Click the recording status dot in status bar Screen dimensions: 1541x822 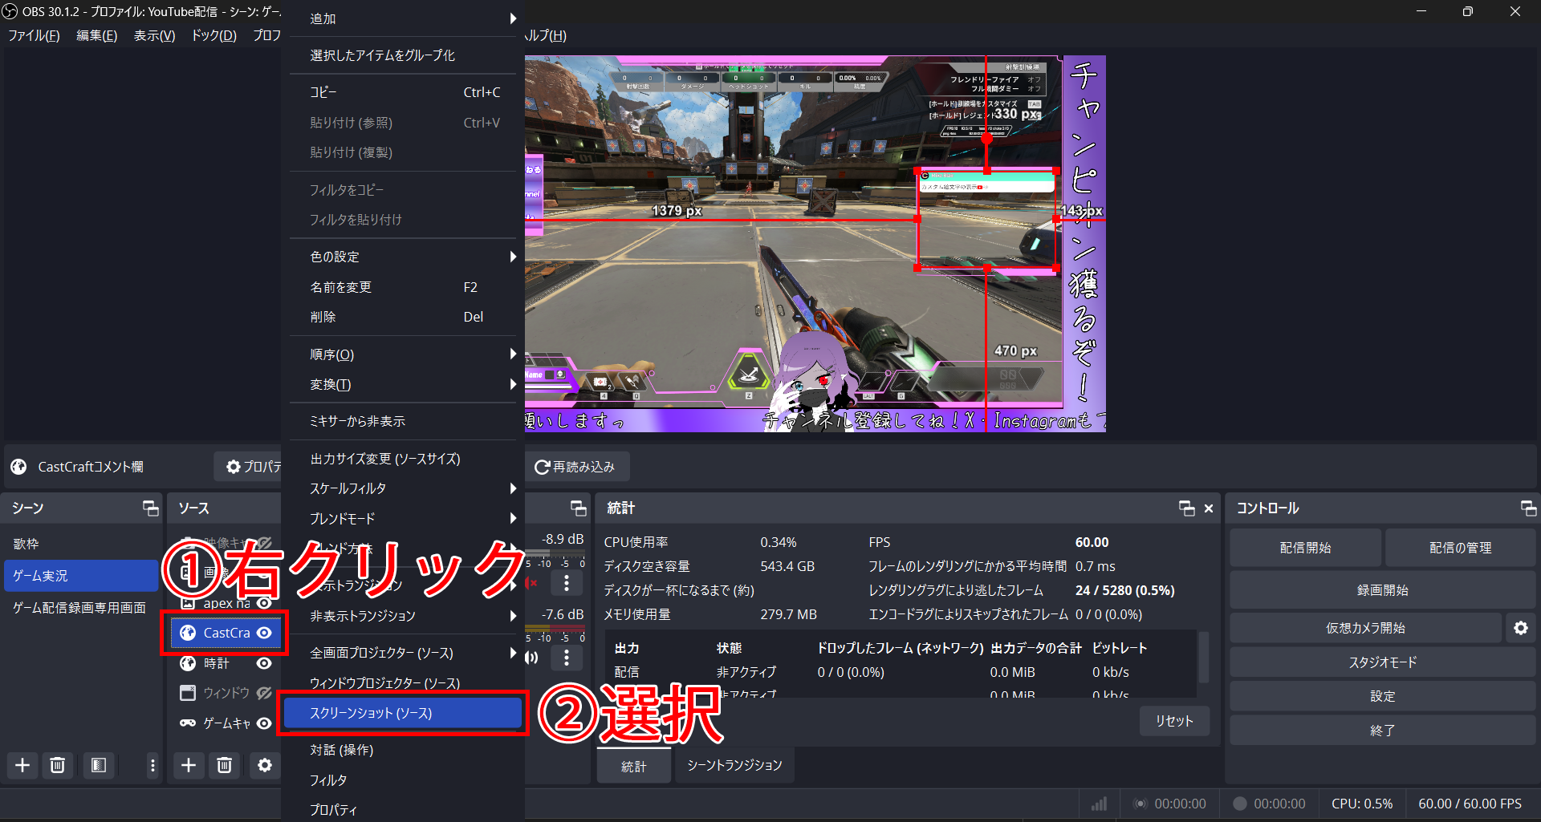pos(1240,804)
